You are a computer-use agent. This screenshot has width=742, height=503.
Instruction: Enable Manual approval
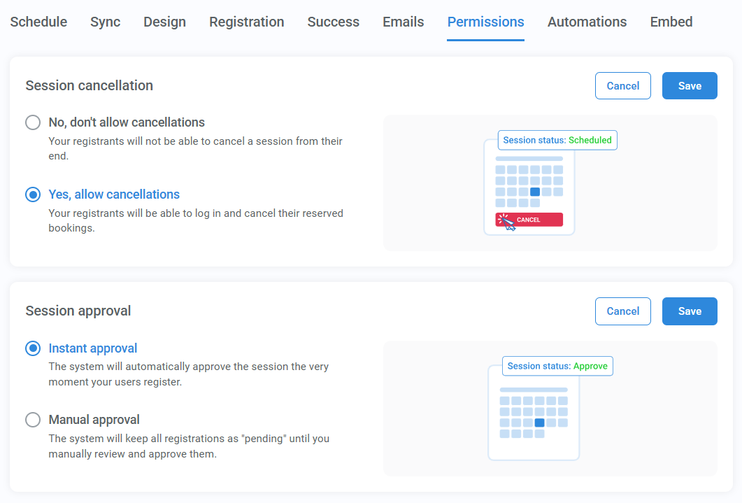coord(32,420)
